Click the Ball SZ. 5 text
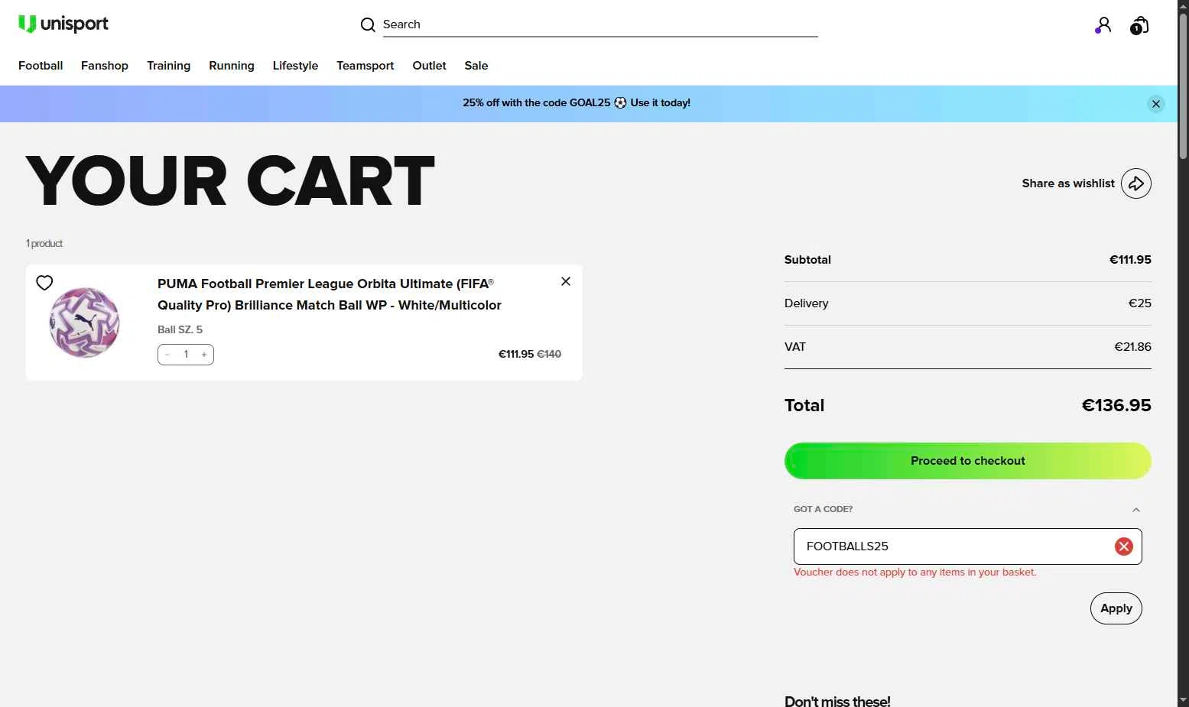The image size is (1189, 707). [x=180, y=329]
